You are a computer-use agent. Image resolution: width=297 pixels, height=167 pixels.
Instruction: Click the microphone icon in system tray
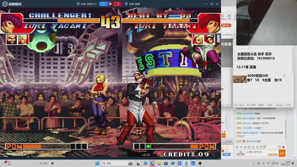[264, 163]
